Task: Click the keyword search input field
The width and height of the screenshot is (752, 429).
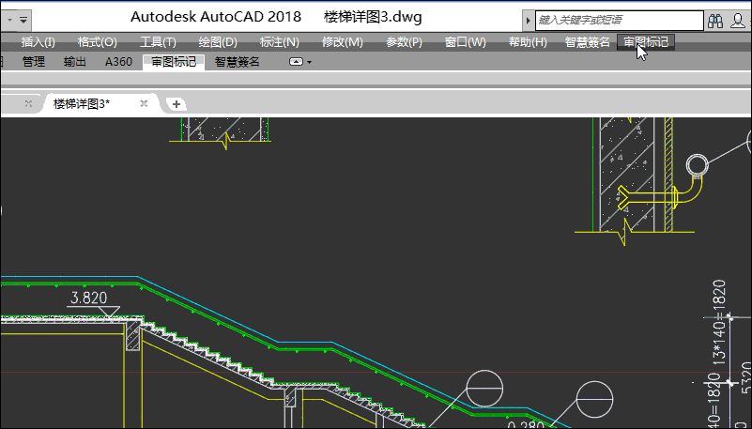Action: pyautogui.click(x=618, y=20)
